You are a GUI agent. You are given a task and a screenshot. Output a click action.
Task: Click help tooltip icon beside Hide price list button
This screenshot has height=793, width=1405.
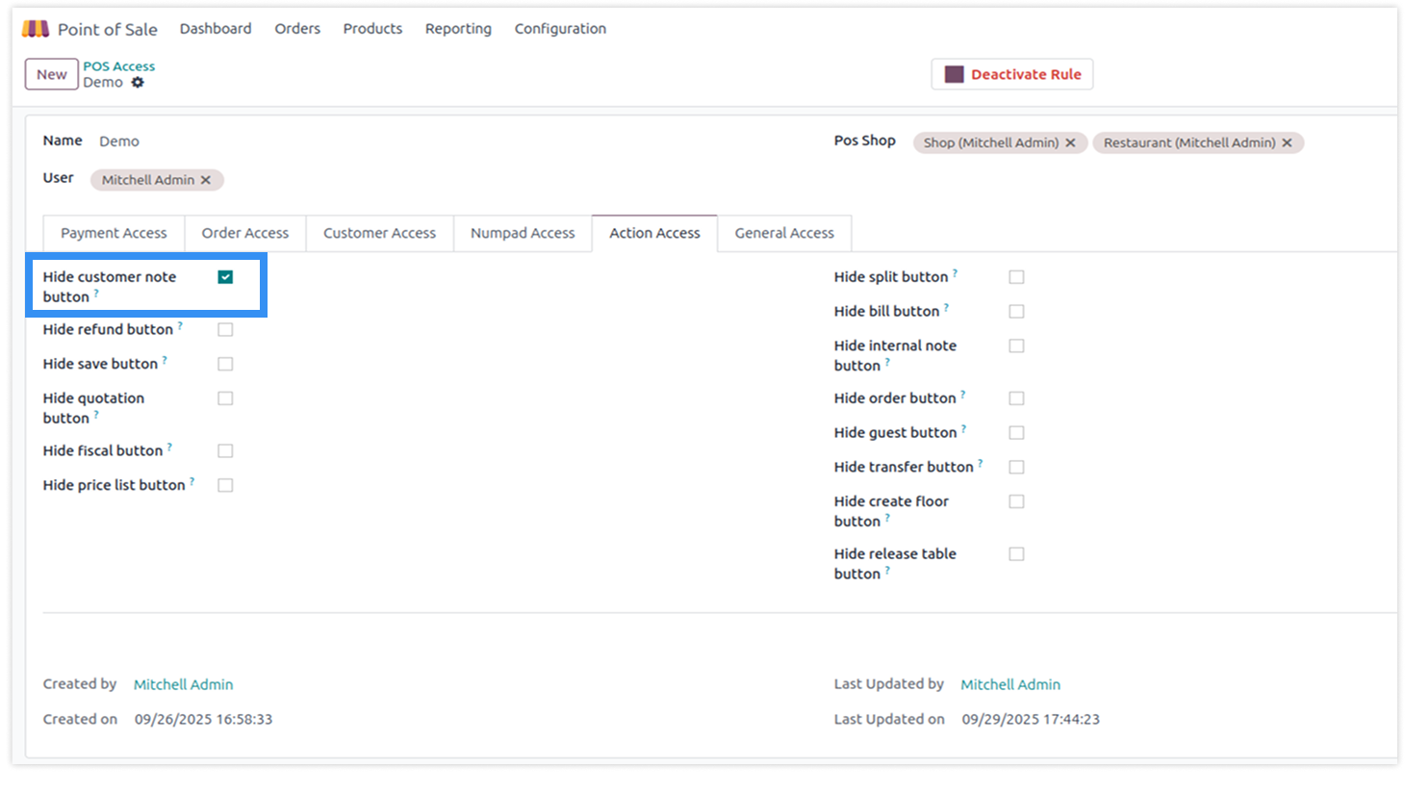192,481
